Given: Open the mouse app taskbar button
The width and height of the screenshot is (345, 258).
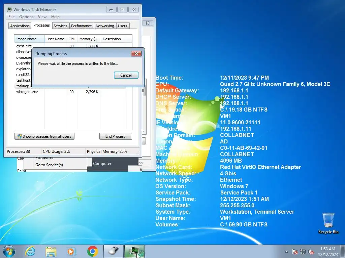Looking at the screenshot, I should click(114, 251).
